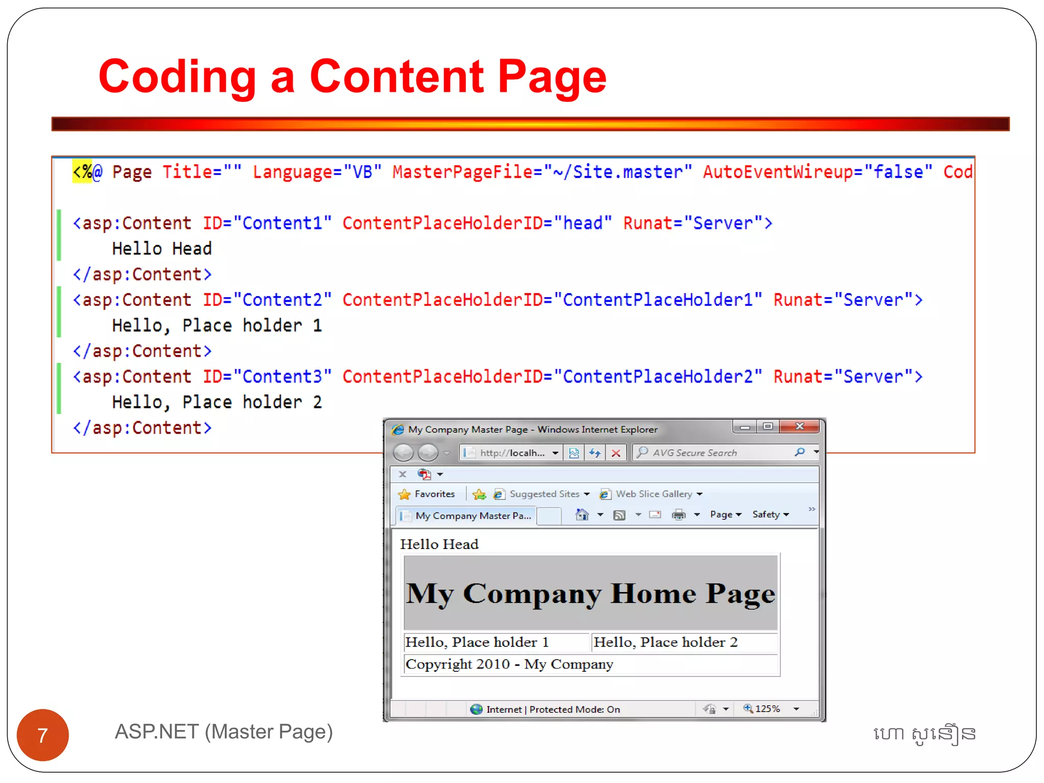Click the Read Mail envelope icon

click(x=655, y=515)
